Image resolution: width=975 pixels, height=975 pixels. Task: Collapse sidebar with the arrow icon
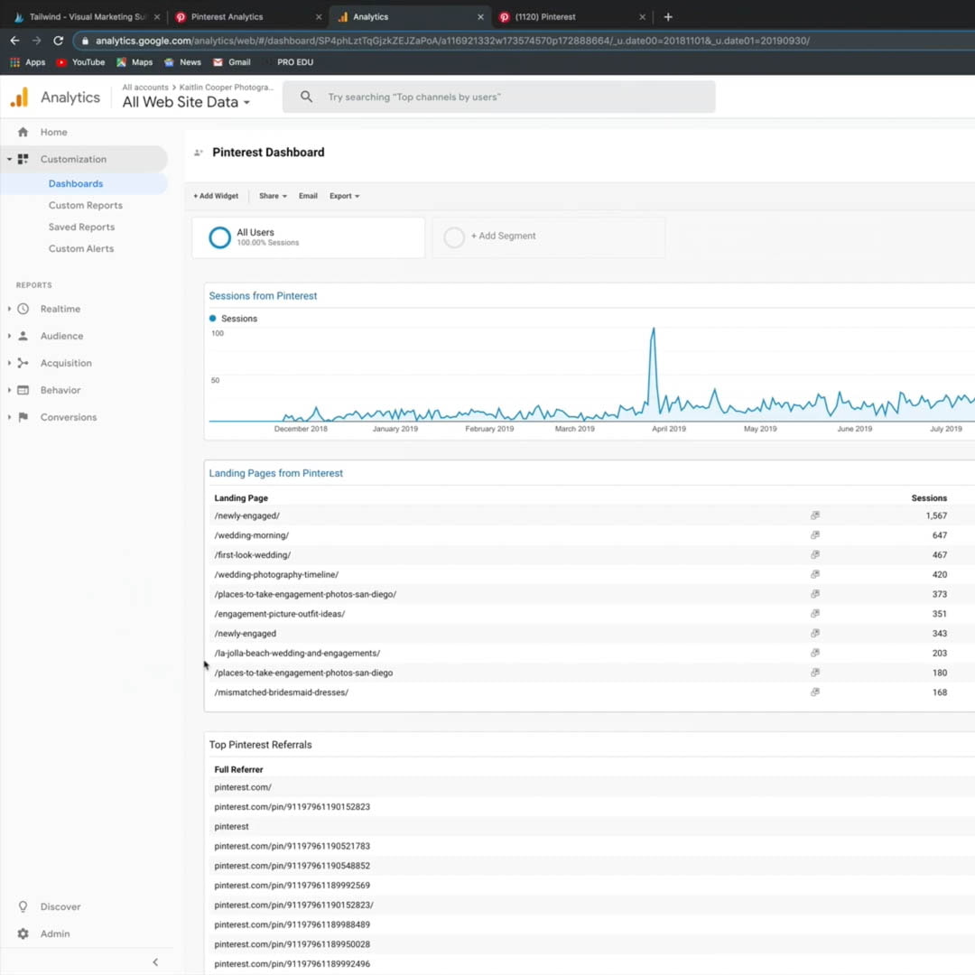[155, 962]
